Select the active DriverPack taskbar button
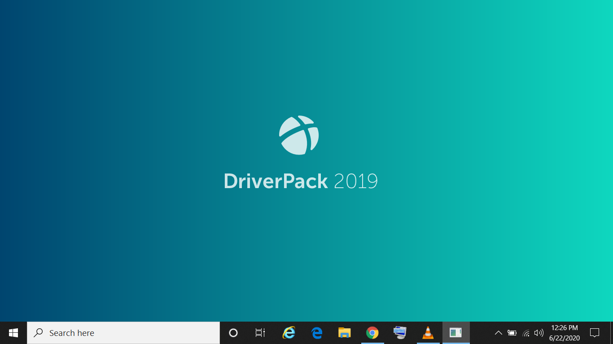This screenshot has width=613, height=344. point(456,333)
